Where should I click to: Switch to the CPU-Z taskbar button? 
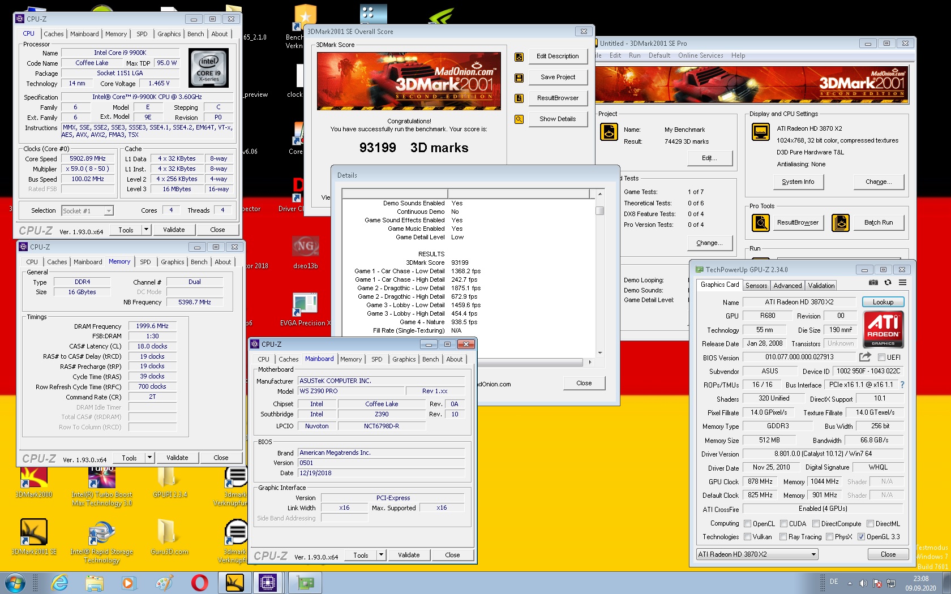click(x=267, y=583)
